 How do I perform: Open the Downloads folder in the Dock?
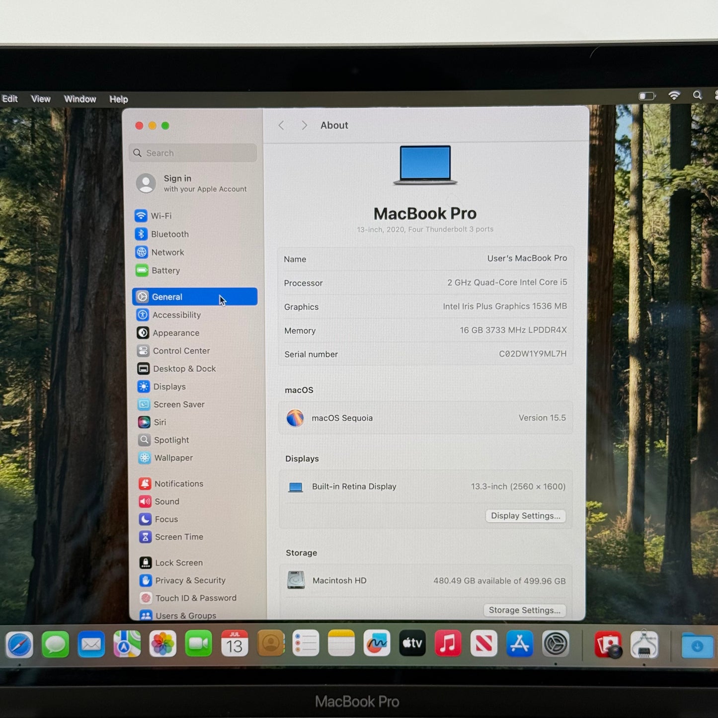coord(697,645)
